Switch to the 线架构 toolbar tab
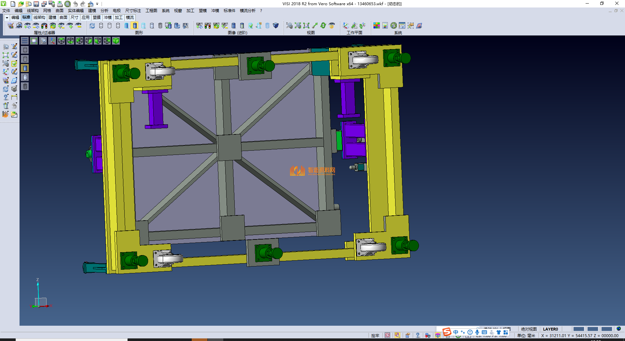Viewport: 625px width, 341px height. [x=39, y=18]
